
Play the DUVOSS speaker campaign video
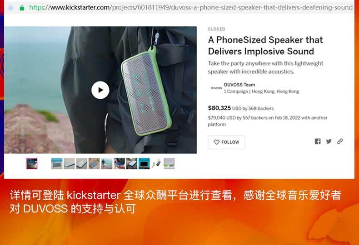click(100, 90)
